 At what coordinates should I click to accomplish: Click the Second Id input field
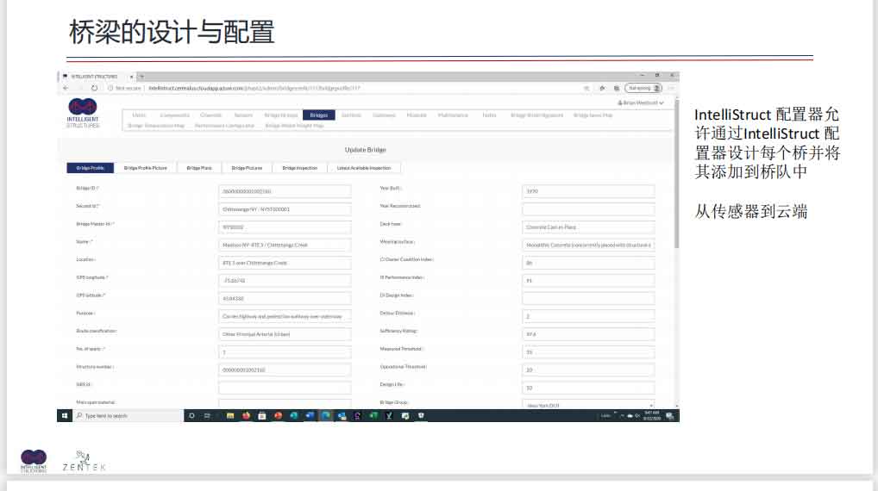pyautogui.click(x=285, y=209)
